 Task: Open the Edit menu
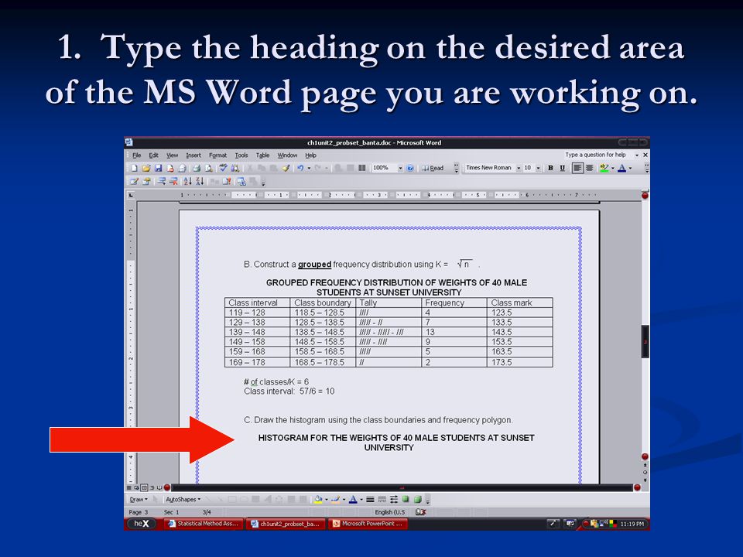pos(153,155)
